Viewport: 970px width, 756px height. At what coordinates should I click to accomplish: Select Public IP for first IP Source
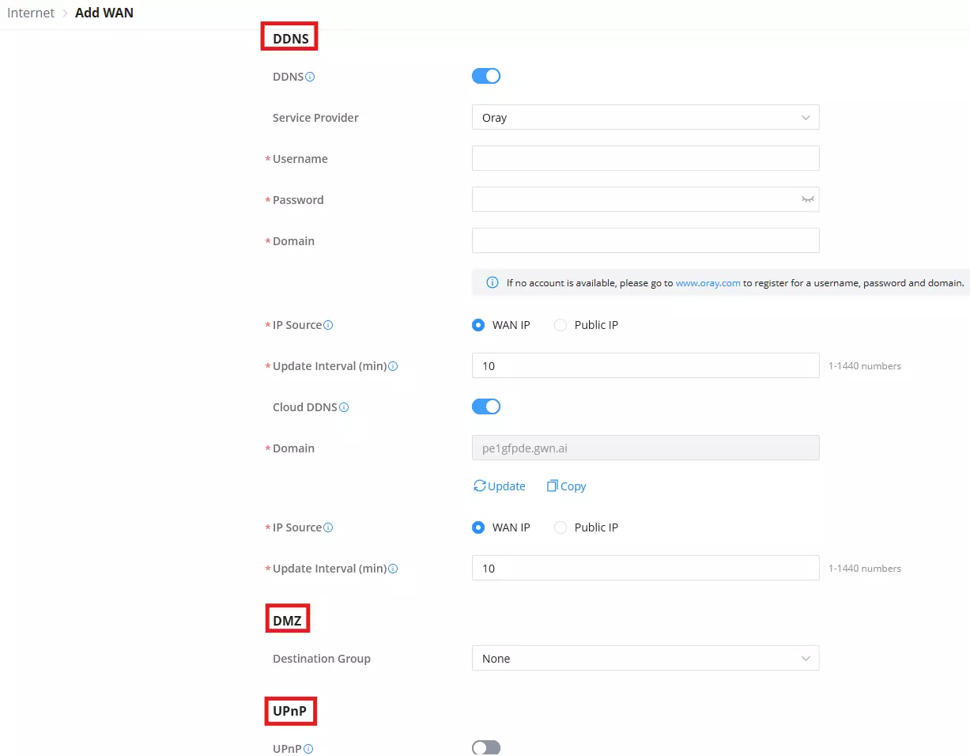(x=586, y=325)
